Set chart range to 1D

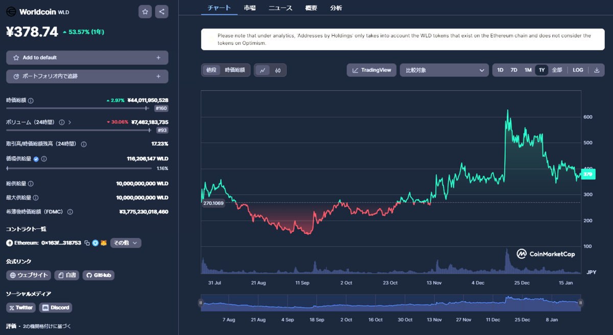[500, 70]
